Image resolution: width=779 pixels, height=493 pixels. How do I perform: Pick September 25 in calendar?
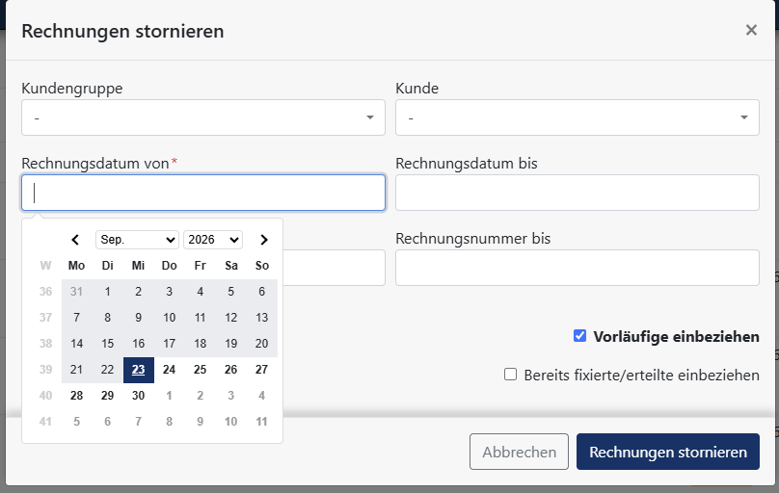201,370
